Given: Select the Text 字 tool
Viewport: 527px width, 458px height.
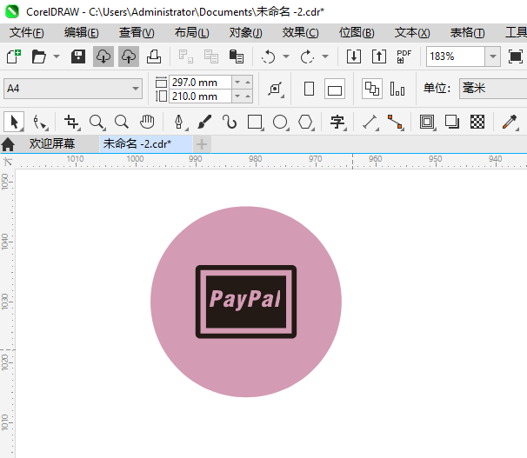Looking at the screenshot, I should (337, 122).
